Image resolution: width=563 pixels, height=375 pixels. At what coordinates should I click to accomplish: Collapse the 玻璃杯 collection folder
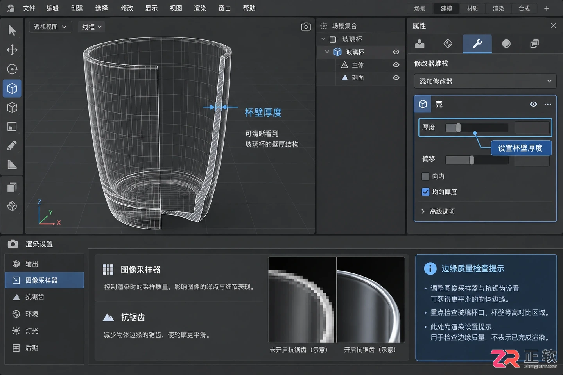point(323,39)
